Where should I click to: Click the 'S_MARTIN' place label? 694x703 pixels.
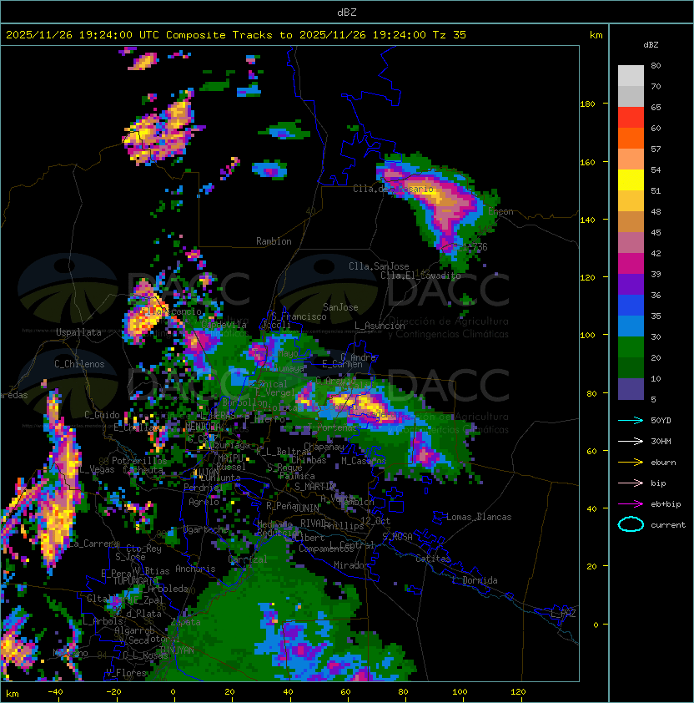point(314,487)
